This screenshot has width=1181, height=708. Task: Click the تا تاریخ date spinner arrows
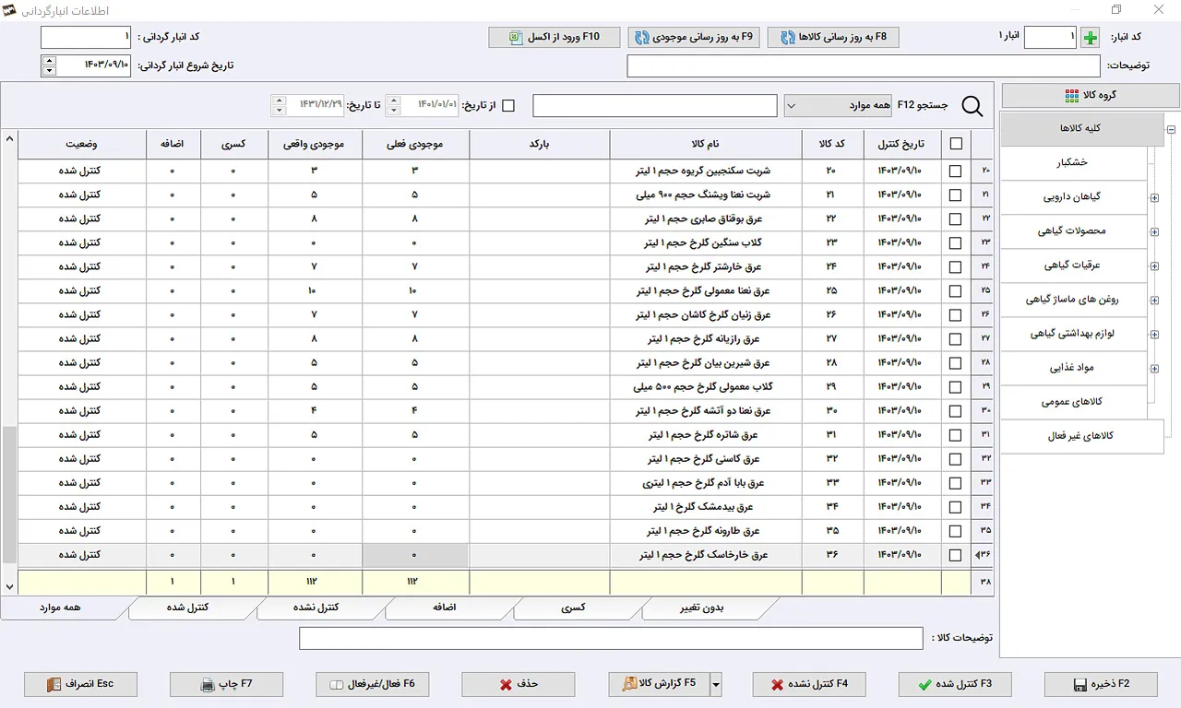[x=279, y=106]
